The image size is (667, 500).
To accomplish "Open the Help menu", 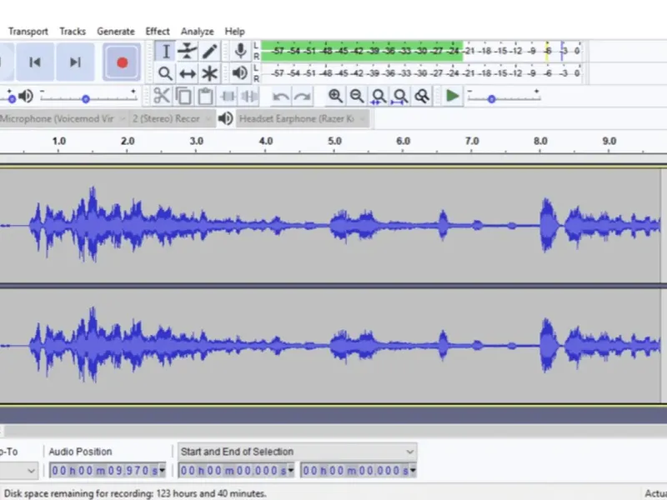I will 234,32.
